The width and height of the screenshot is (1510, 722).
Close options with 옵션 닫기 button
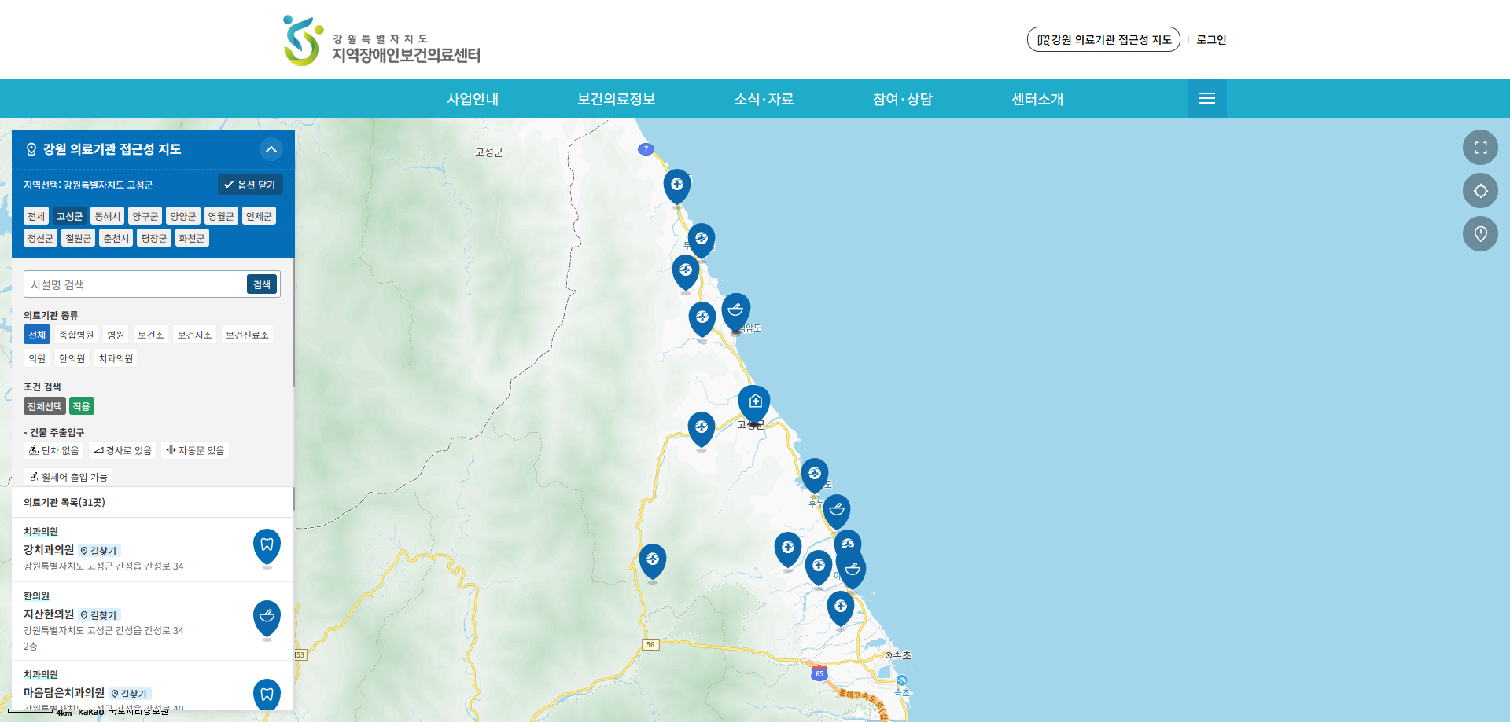click(250, 185)
